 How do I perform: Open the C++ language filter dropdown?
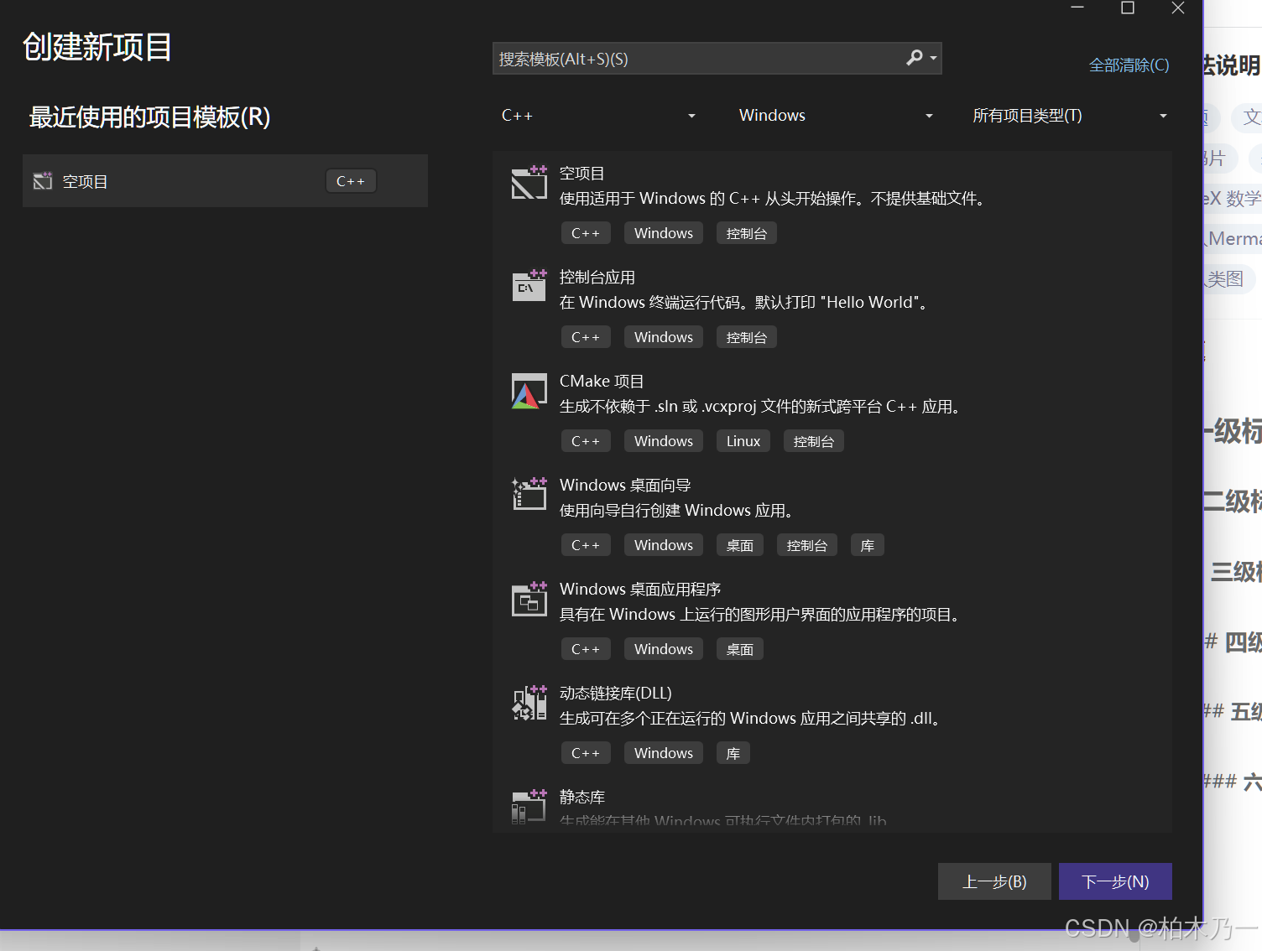click(x=598, y=116)
